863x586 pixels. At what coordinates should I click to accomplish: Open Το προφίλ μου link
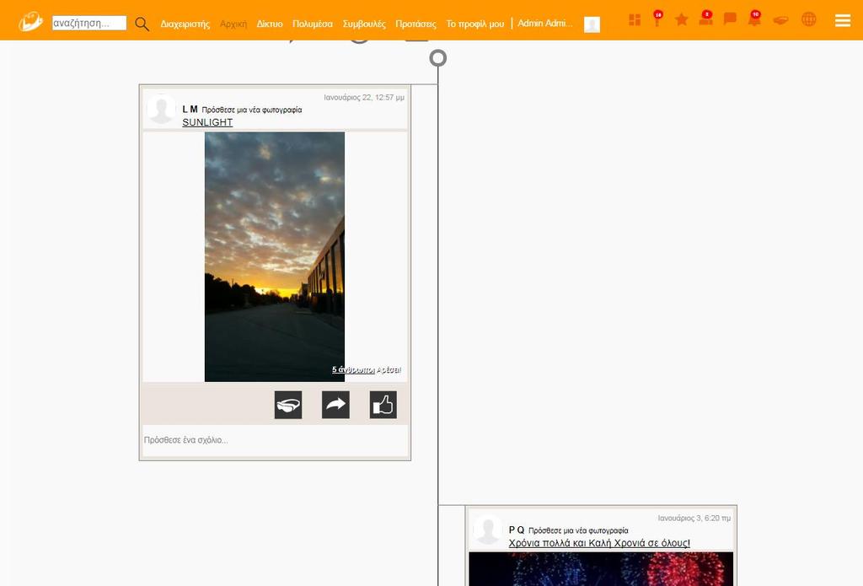475,24
